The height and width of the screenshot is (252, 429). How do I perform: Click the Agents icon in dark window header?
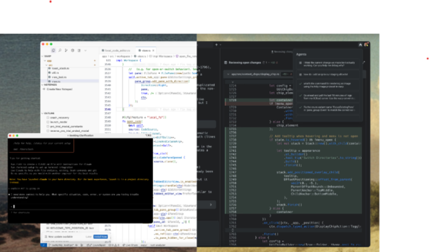tap(360, 44)
